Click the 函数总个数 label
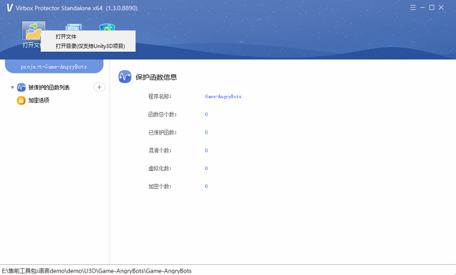456x275 pixels. coord(163,114)
